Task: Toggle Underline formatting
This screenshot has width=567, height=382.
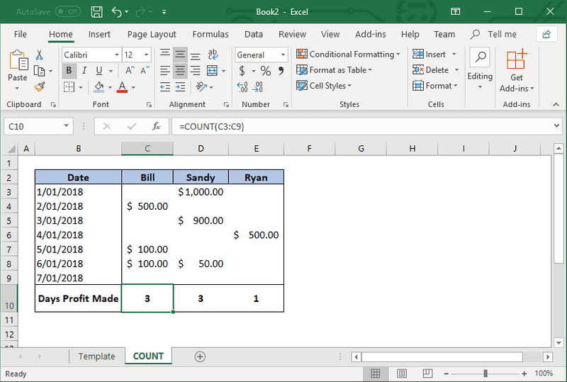Action: click(99, 71)
